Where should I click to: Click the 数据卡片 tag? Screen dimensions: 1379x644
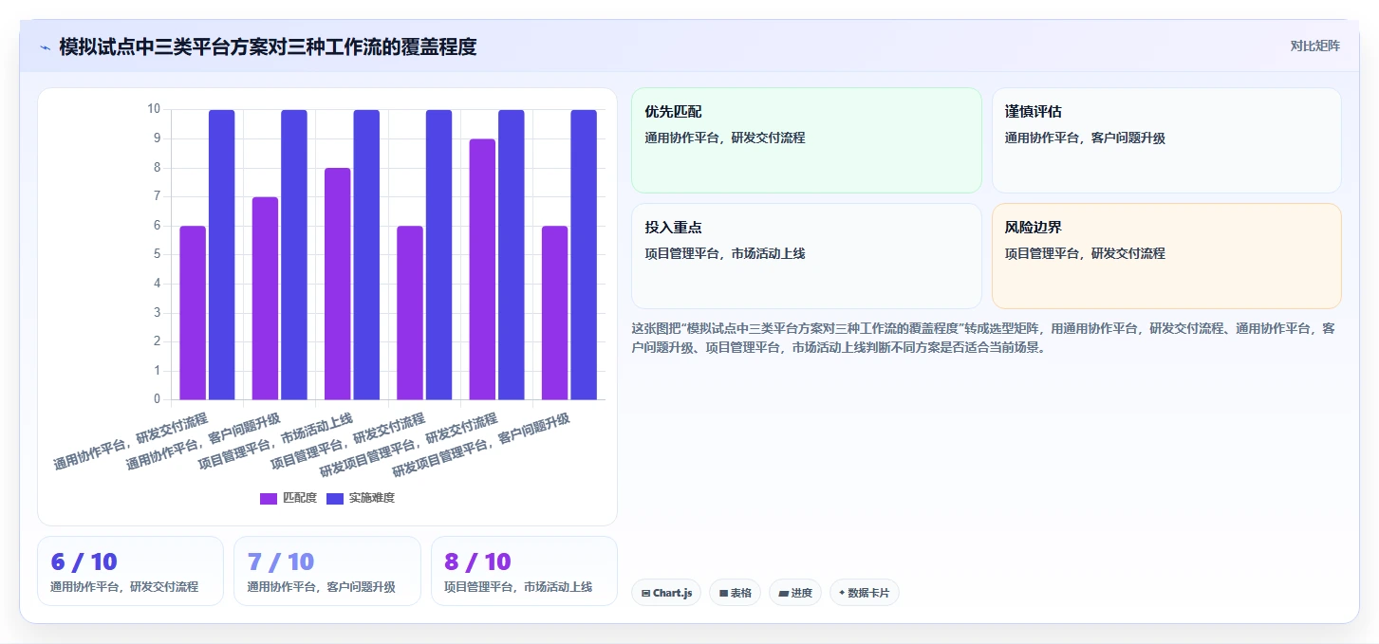(x=864, y=593)
